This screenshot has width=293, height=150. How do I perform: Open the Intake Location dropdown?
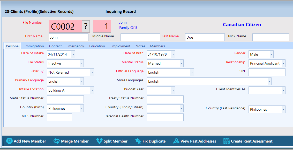92,90
